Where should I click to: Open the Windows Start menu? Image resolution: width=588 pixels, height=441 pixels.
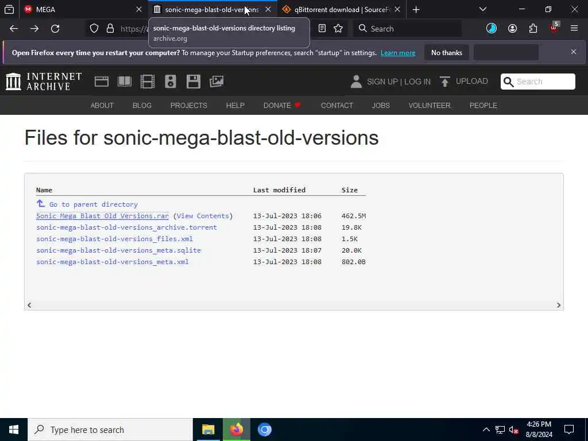tap(14, 430)
